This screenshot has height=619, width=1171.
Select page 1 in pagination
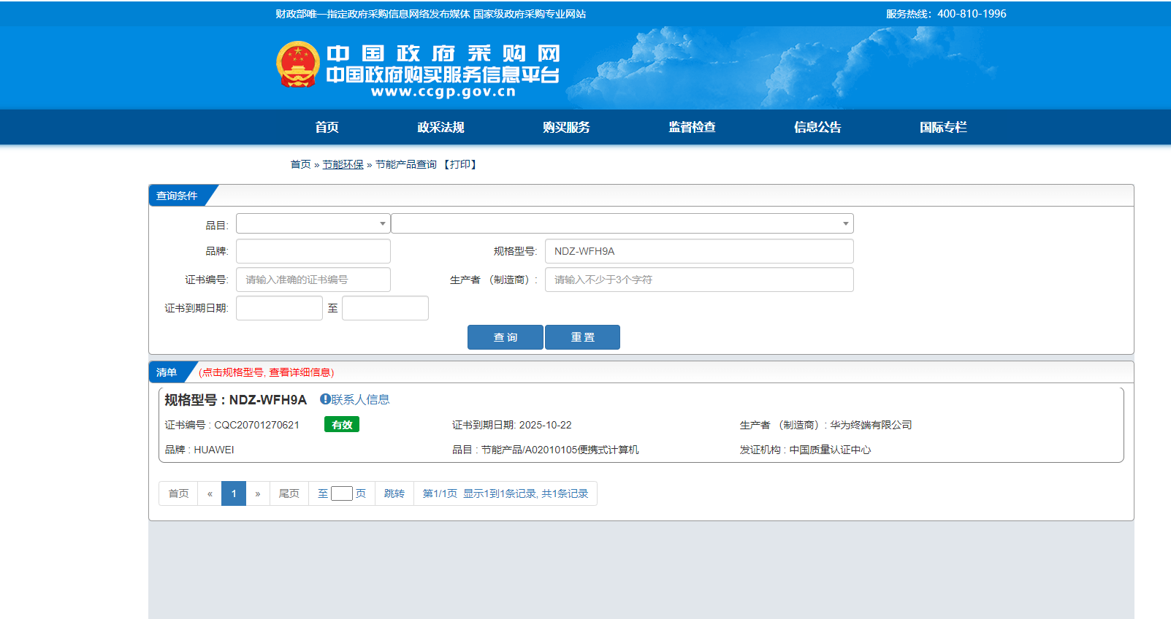click(234, 493)
